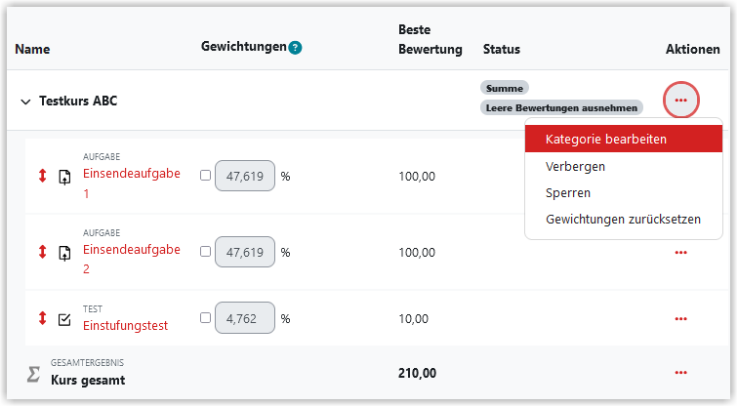Enable weight override checkbox for Einsendeaufgabe 2
The height and width of the screenshot is (407, 738).
(205, 252)
